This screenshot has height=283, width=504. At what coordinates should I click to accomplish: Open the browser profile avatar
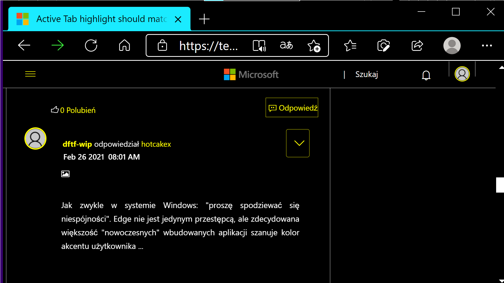(x=452, y=45)
